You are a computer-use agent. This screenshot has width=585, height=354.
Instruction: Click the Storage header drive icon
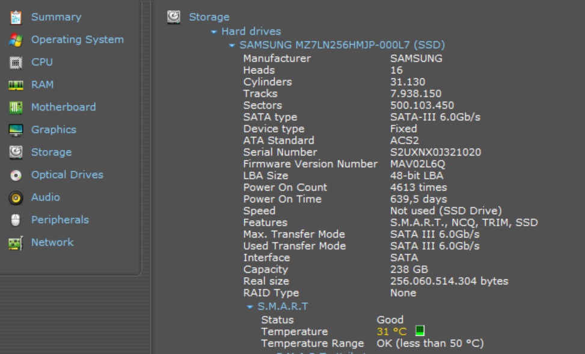[x=174, y=17]
